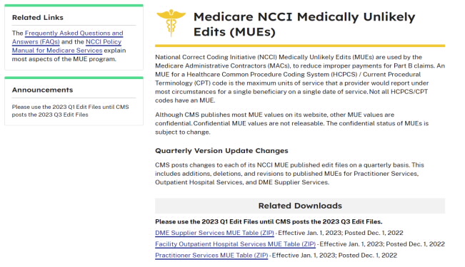
Task: Click the bold notice above the download links
Action: 269,221
